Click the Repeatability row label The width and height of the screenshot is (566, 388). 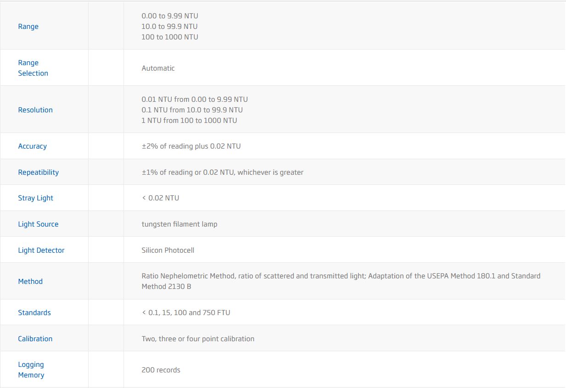[x=38, y=172]
